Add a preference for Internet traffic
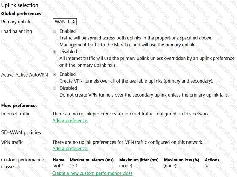The image size is (237, 177). (70, 120)
